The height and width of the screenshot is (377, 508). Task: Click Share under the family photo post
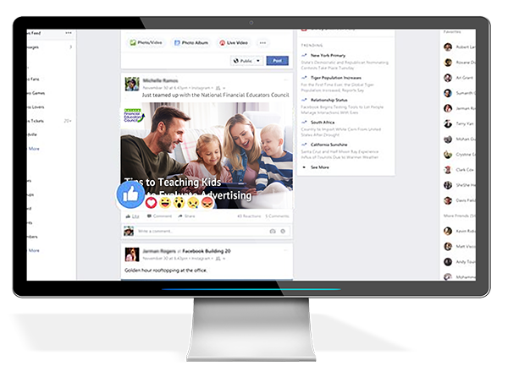[186, 216]
